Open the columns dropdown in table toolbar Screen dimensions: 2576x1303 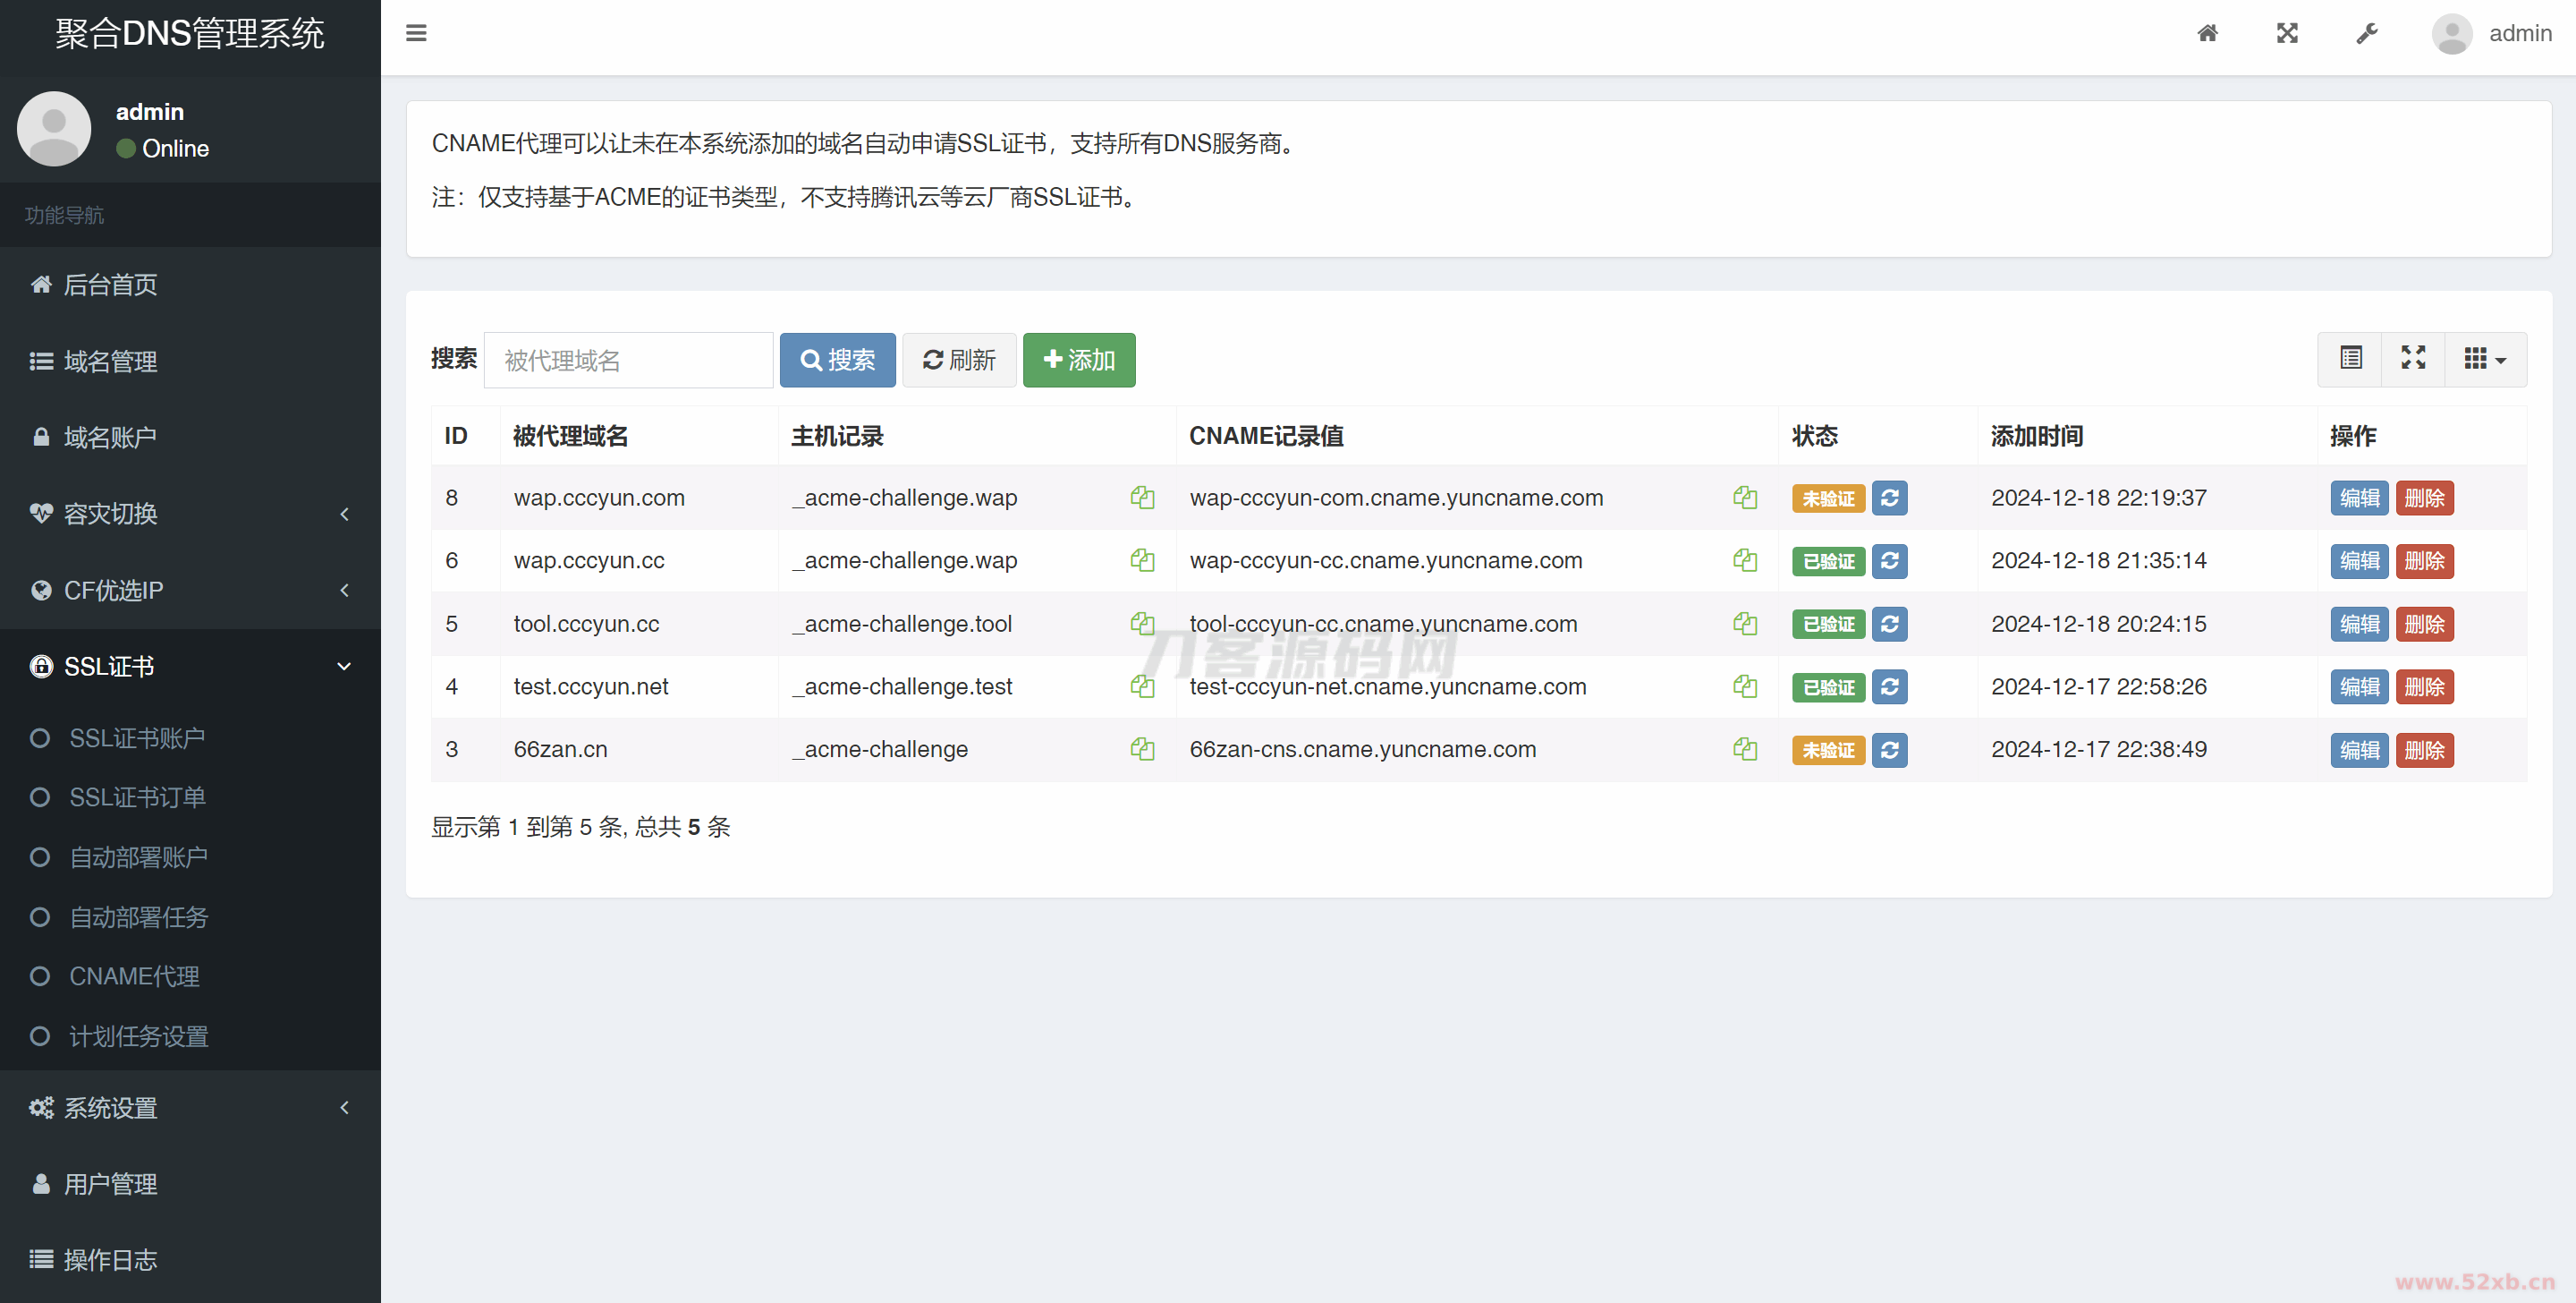point(2485,358)
